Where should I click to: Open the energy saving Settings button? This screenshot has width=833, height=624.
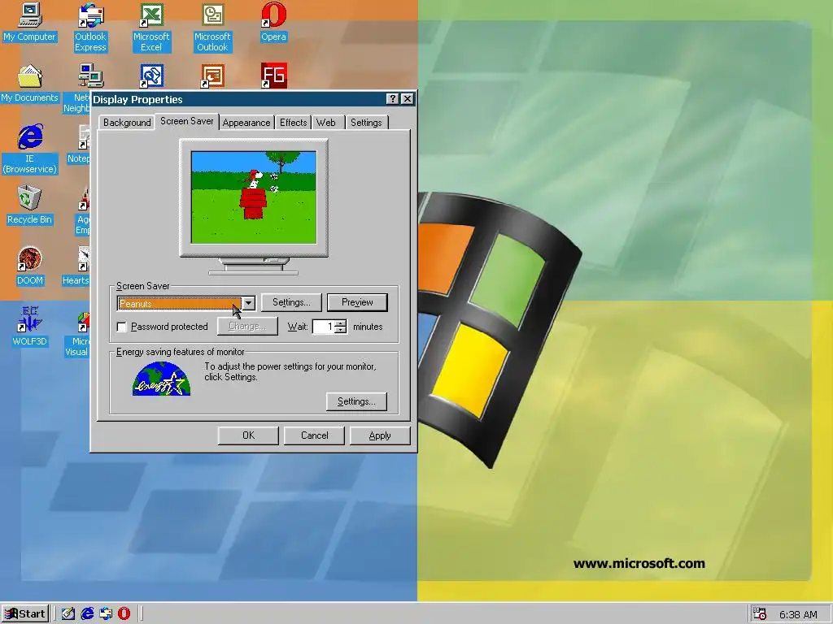coord(356,401)
